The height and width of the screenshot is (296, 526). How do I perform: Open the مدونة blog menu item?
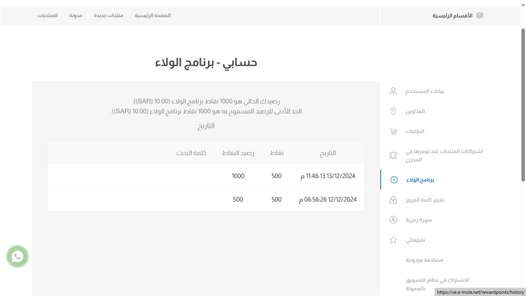pyautogui.click(x=76, y=16)
